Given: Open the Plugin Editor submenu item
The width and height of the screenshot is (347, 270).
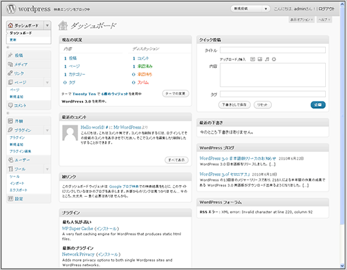Looking at the screenshot, I should click(21, 151).
